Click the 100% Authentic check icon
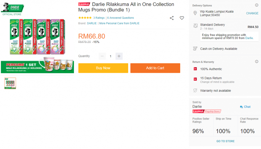 click(195, 69)
